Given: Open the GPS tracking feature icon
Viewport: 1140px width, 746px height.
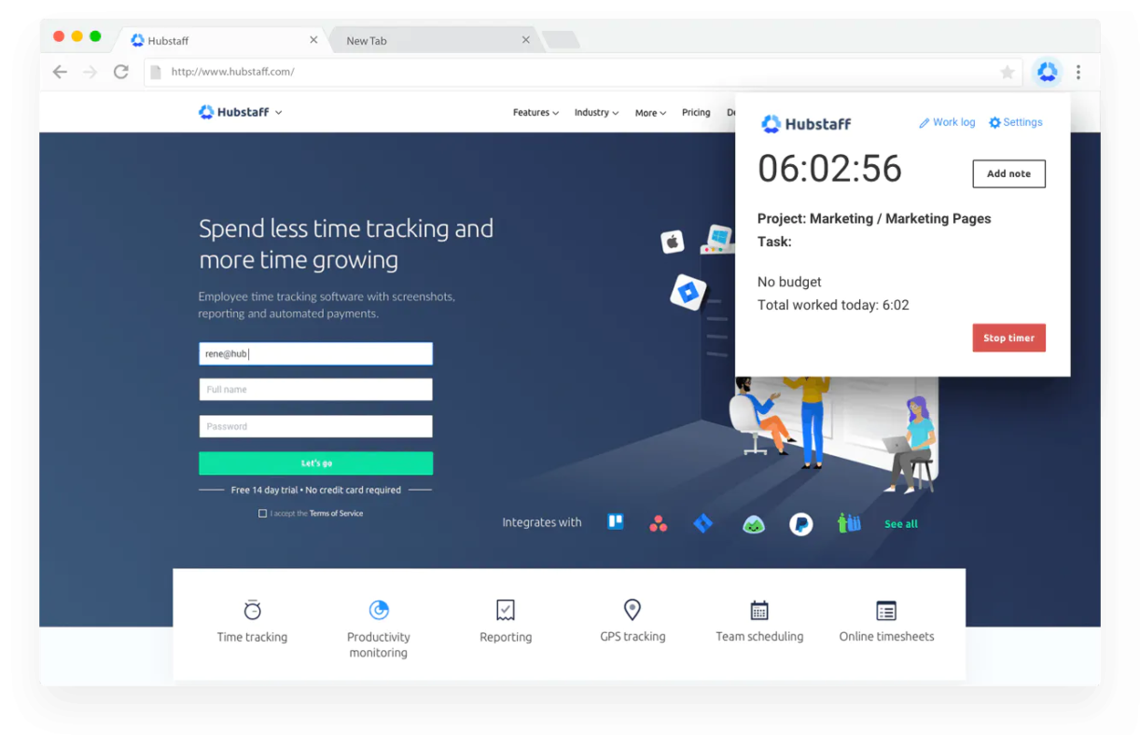Looking at the screenshot, I should 633,610.
